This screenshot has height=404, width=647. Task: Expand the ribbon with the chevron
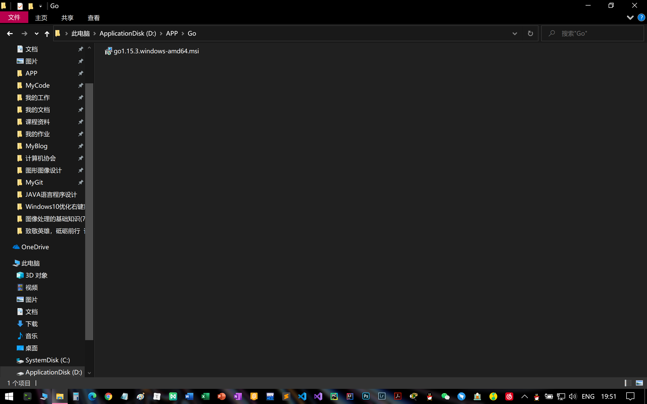pyautogui.click(x=630, y=18)
